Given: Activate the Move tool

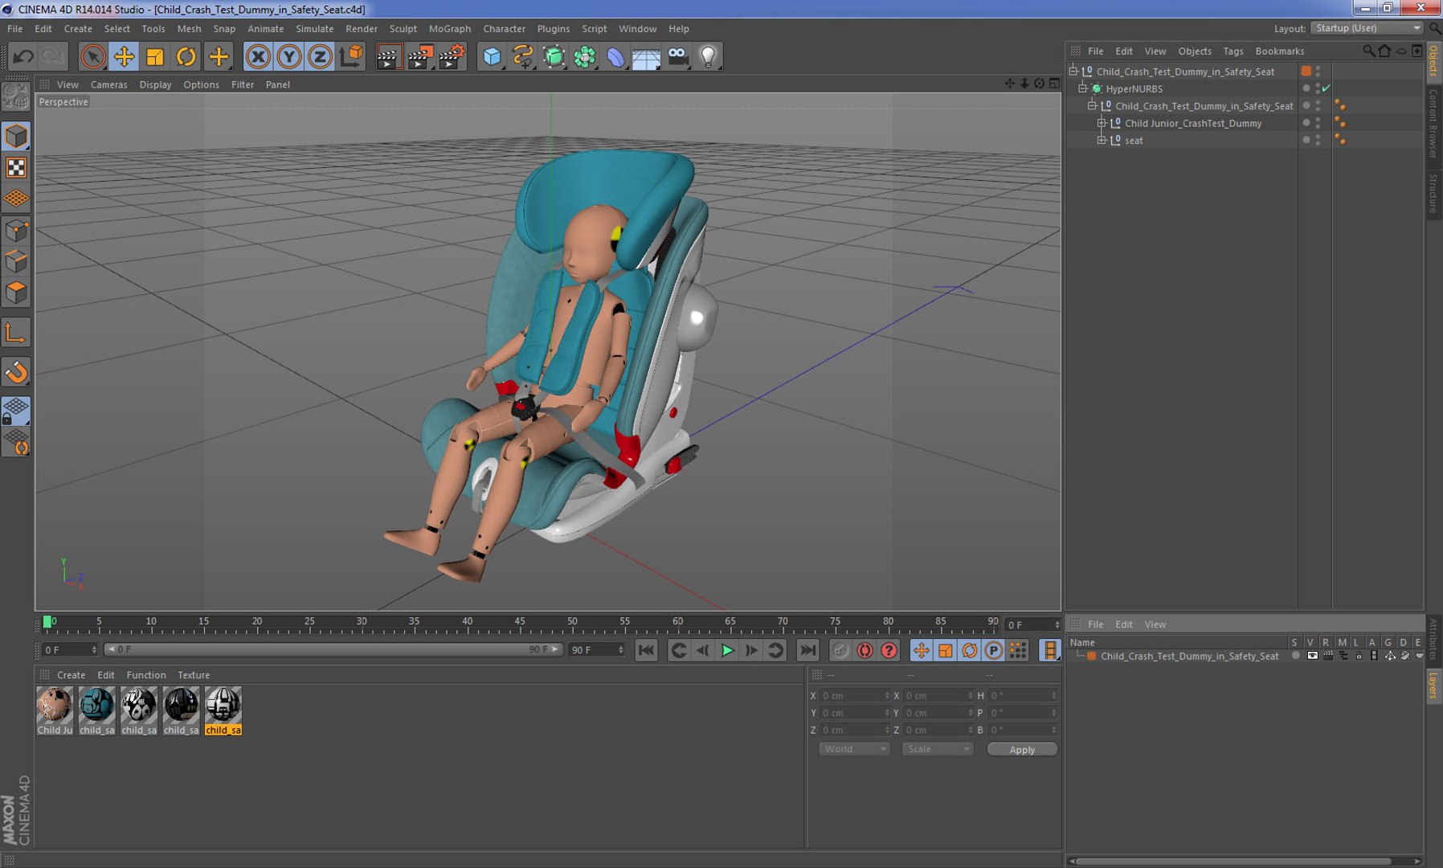Looking at the screenshot, I should 124,56.
